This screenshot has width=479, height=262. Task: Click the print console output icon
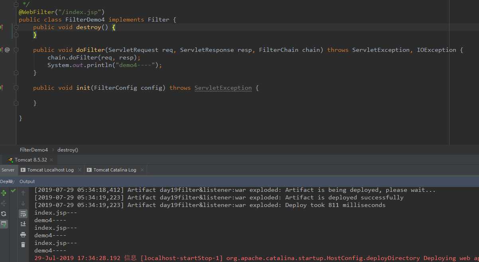(x=23, y=234)
